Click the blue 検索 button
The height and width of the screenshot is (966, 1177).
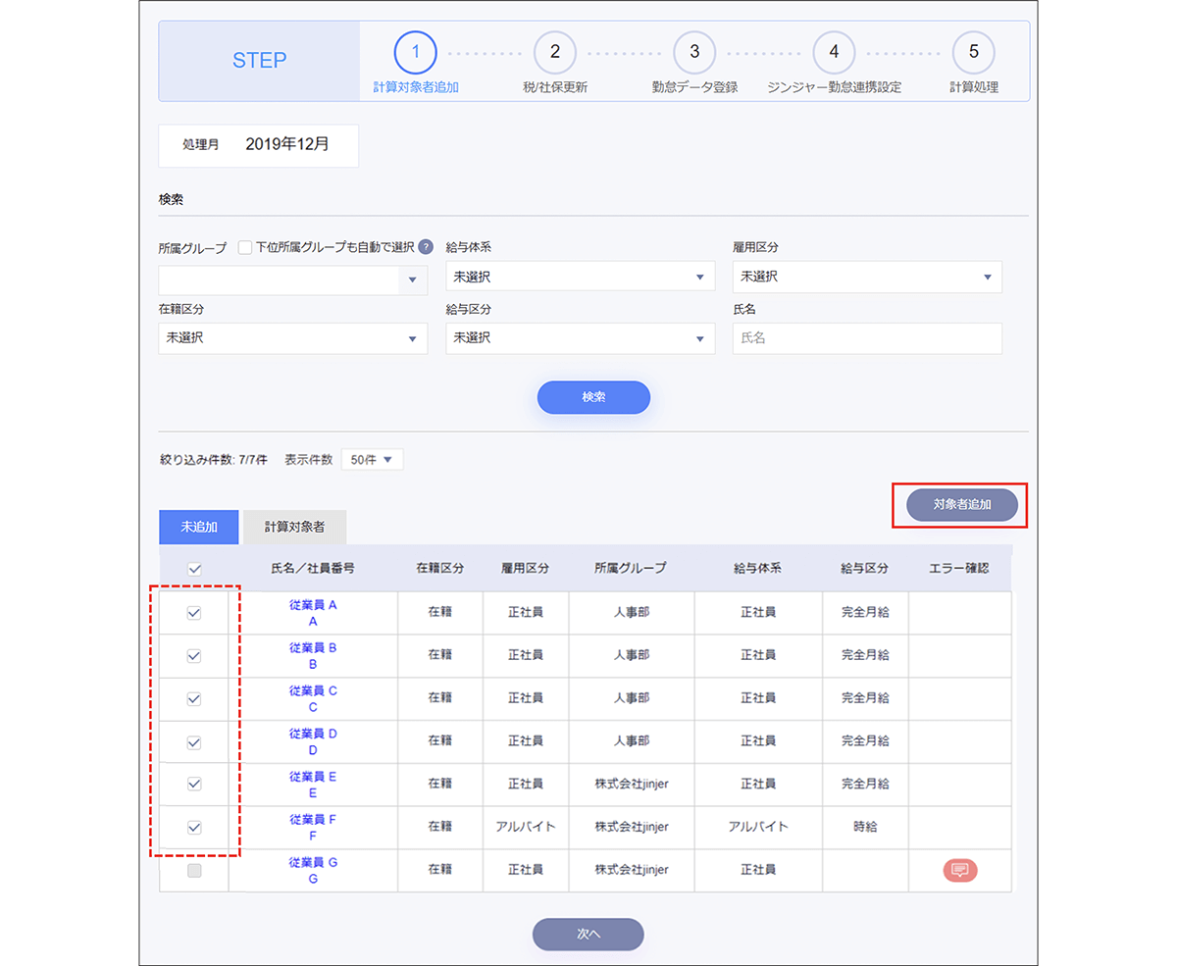(593, 397)
